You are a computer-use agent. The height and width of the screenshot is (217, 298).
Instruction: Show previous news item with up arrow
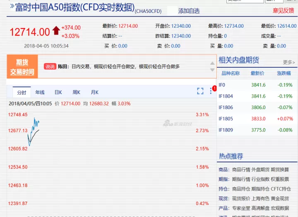(x=212, y=63)
